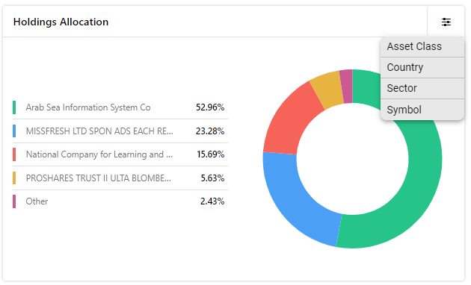The width and height of the screenshot is (471, 285).
Task: Click the 52.96% allocation value
Action: (x=210, y=107)
